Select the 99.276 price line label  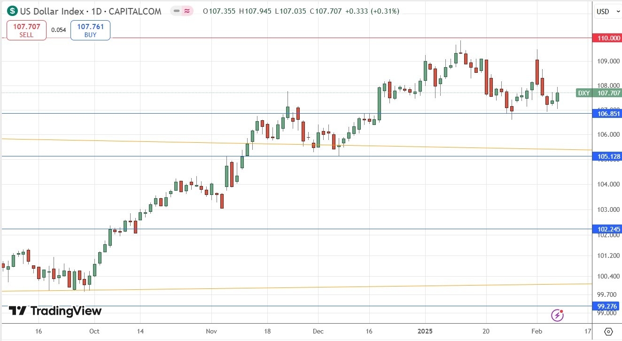click(x=608, y=306)
